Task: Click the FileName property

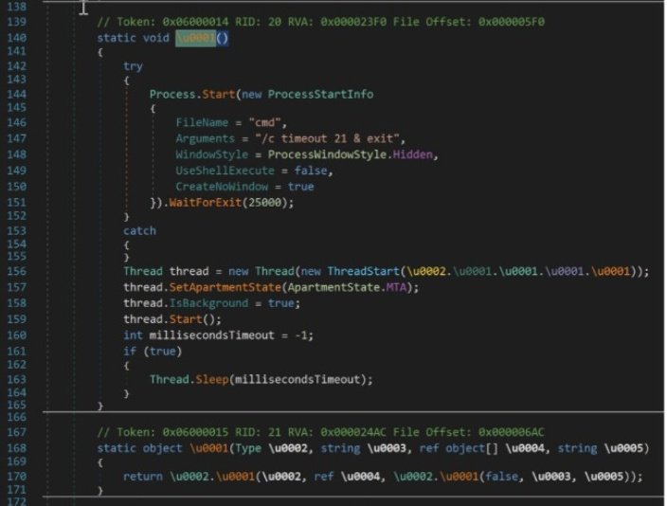Action: pos(202,122)
